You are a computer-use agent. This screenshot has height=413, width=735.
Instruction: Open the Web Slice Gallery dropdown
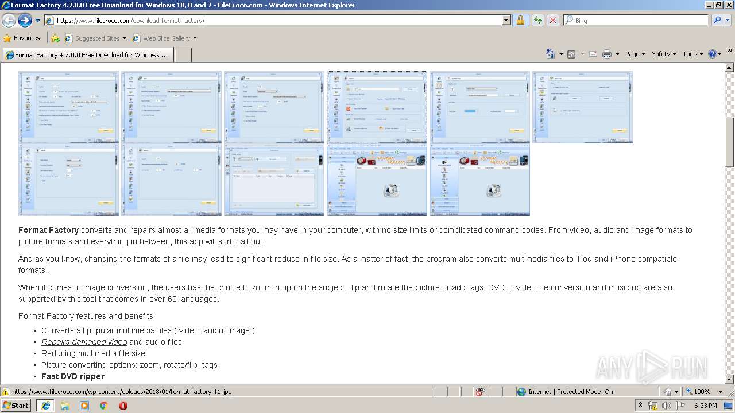164,38
